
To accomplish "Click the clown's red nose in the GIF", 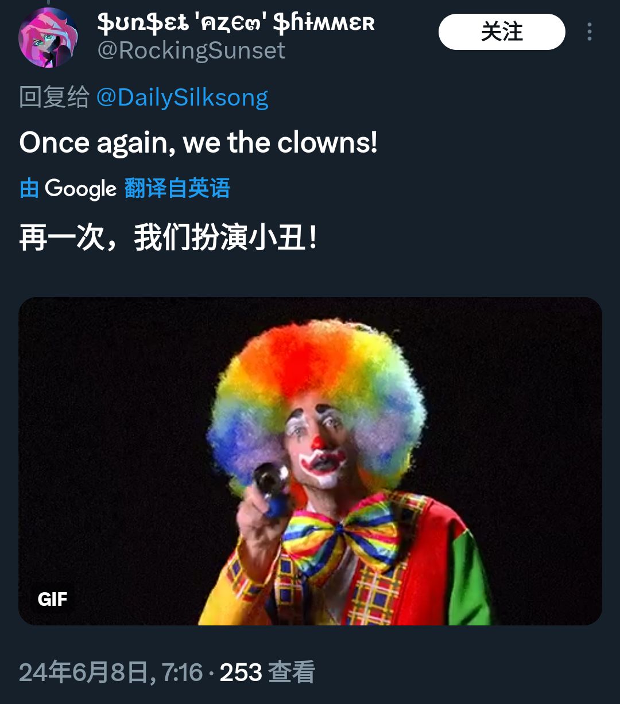I will (317, 443).
